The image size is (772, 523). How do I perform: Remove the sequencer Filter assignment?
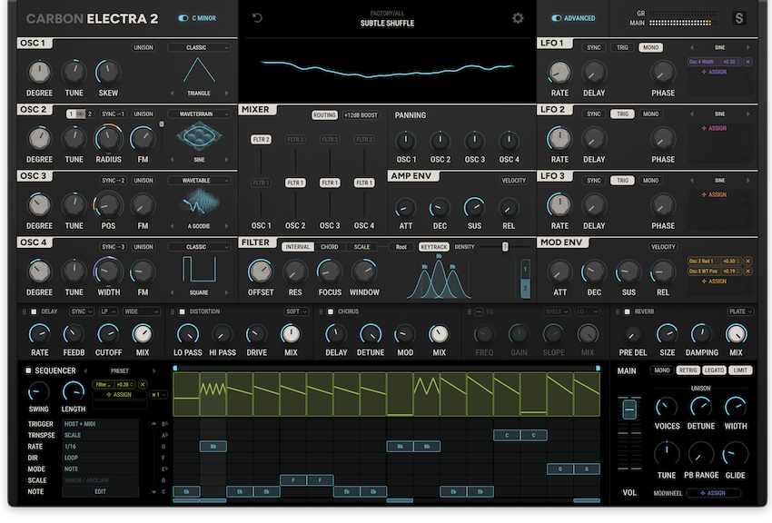(143, 384)
